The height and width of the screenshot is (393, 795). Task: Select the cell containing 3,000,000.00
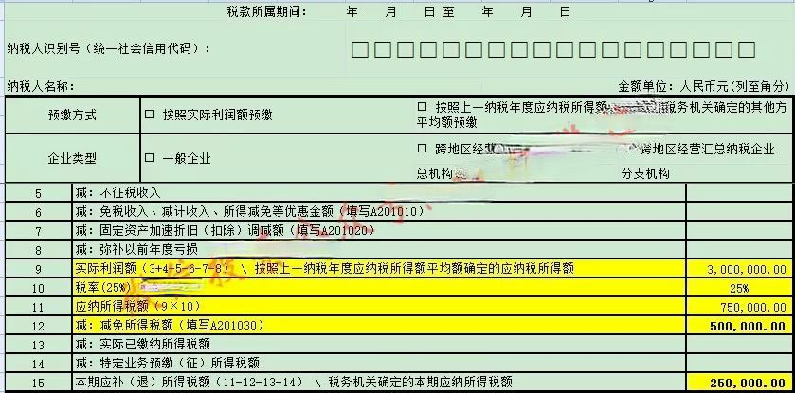(x=738, y=269)
